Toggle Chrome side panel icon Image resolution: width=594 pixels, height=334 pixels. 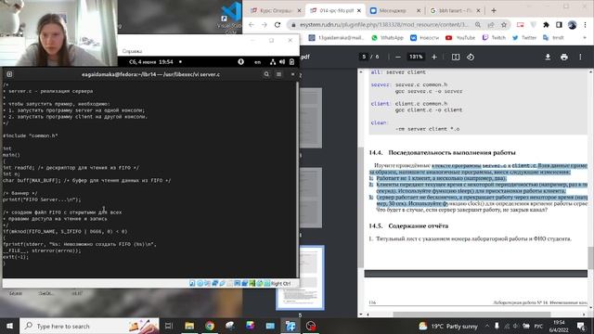point(559,25)
